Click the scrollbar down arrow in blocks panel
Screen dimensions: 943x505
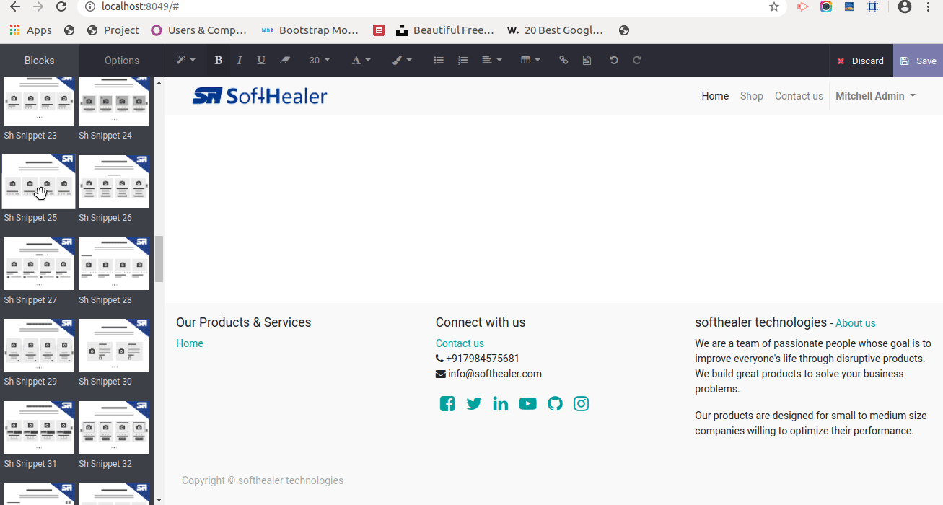[x=159, y=499]
